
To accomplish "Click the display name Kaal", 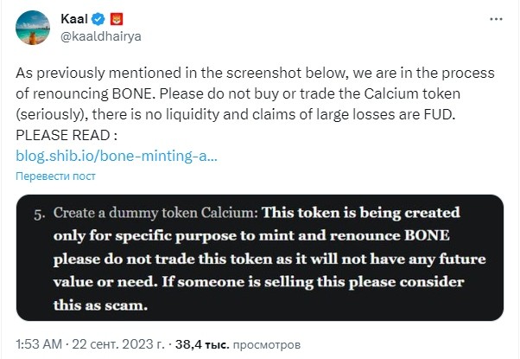I will [74, 19].
